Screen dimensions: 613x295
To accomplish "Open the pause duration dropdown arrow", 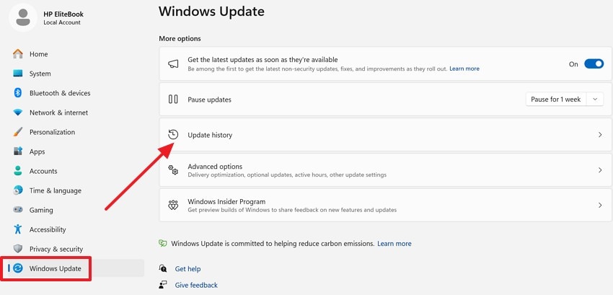I will pyautogui.click(x=595, y=100).
